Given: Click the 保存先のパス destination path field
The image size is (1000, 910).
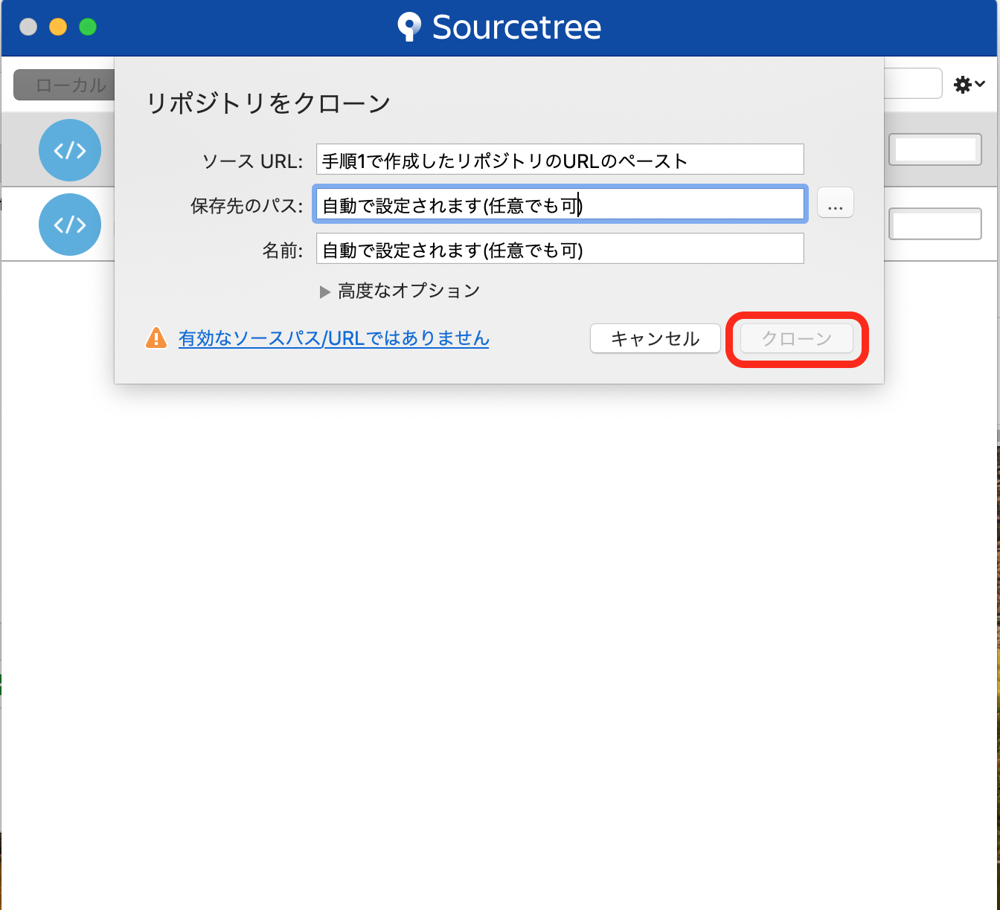Looking at the screenshot, I should point(560,204).
